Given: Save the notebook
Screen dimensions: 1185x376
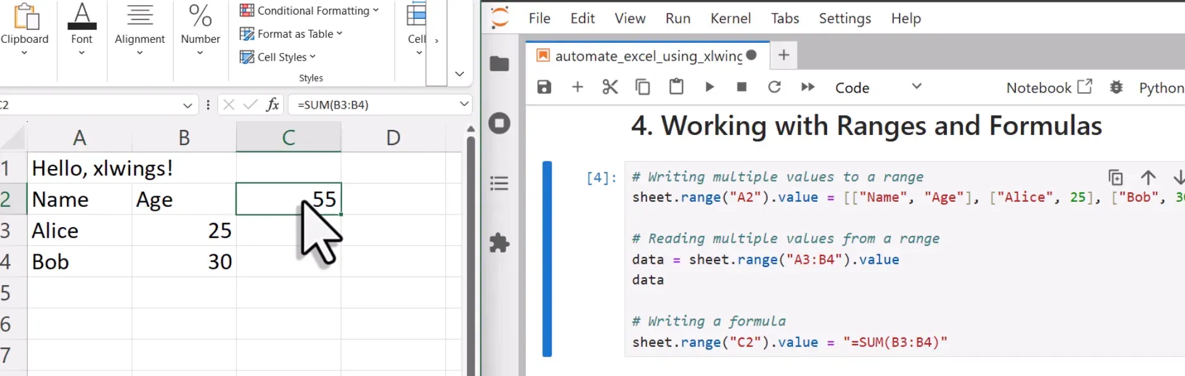Looking at the screenshot, I should point(544,87).
